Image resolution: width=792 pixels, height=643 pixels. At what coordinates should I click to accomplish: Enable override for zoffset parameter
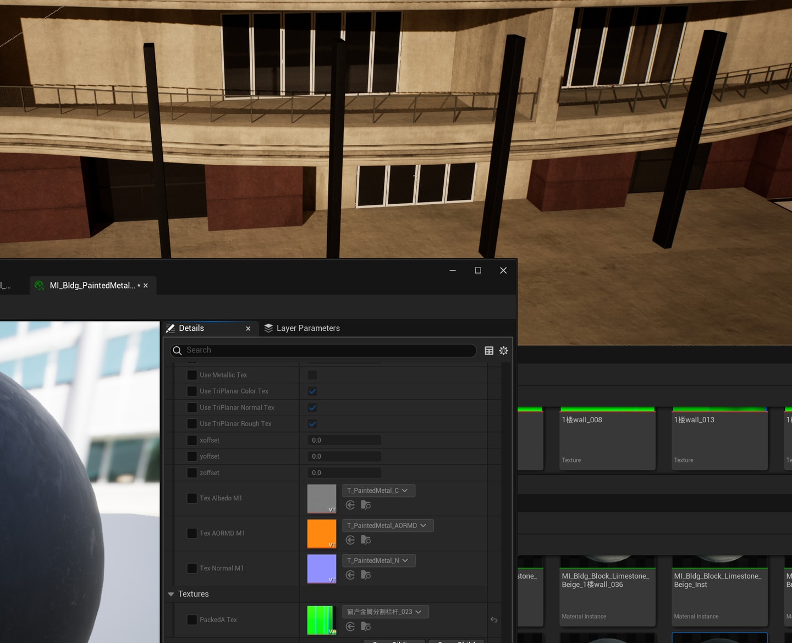tap(192, 473)
